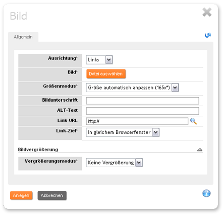Open the blue help question-mark icon
The width and height of the screenshot is (224, 219).
click(206, 193)
